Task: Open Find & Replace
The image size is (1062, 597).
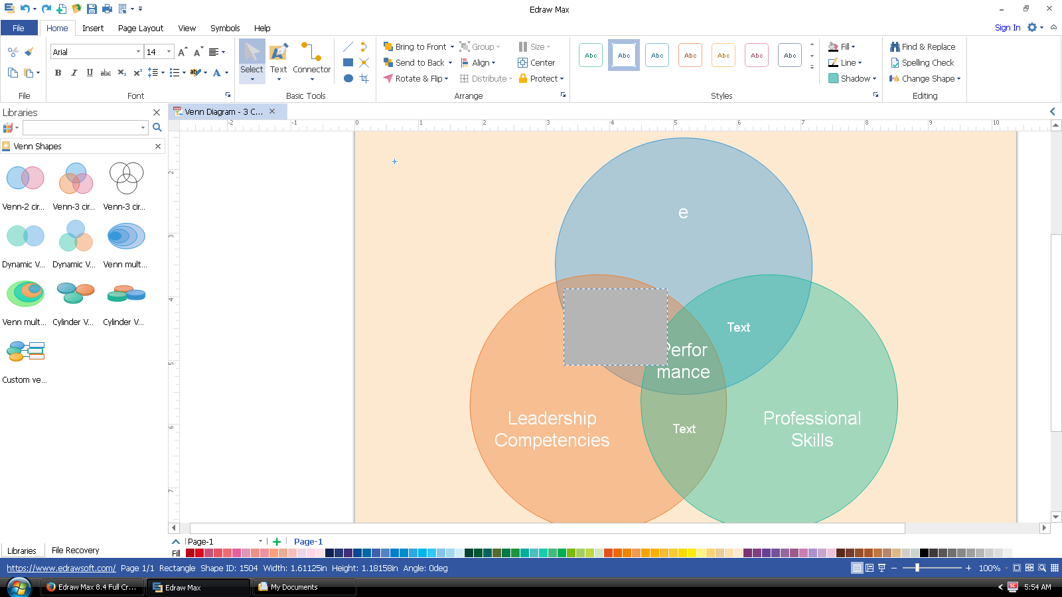Action: 923,46
